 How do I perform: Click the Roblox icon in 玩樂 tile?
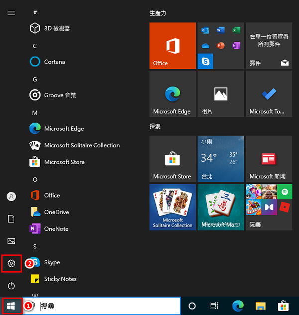click(285, 207)
